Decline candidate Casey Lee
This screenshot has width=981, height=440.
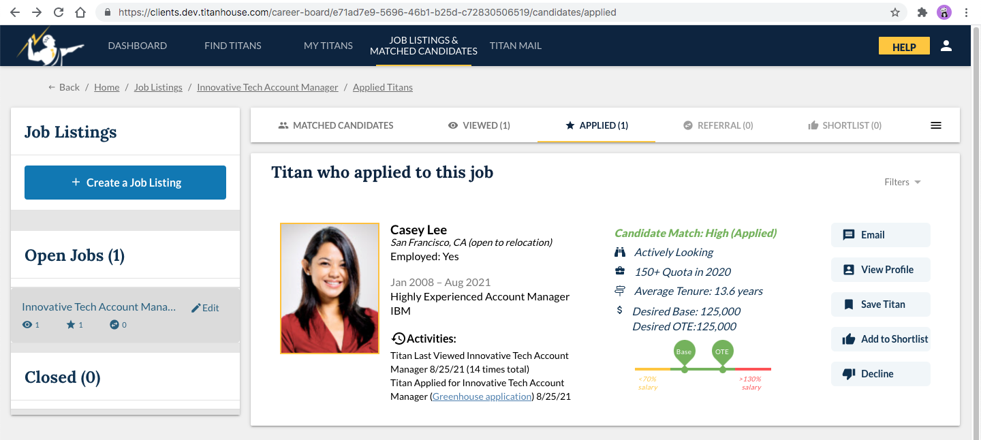(x=881, y=374)
